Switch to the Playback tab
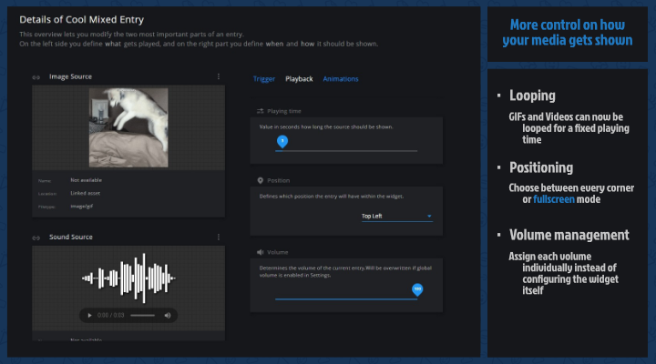The height and width of the screenshot is (364, 656). 299,79
